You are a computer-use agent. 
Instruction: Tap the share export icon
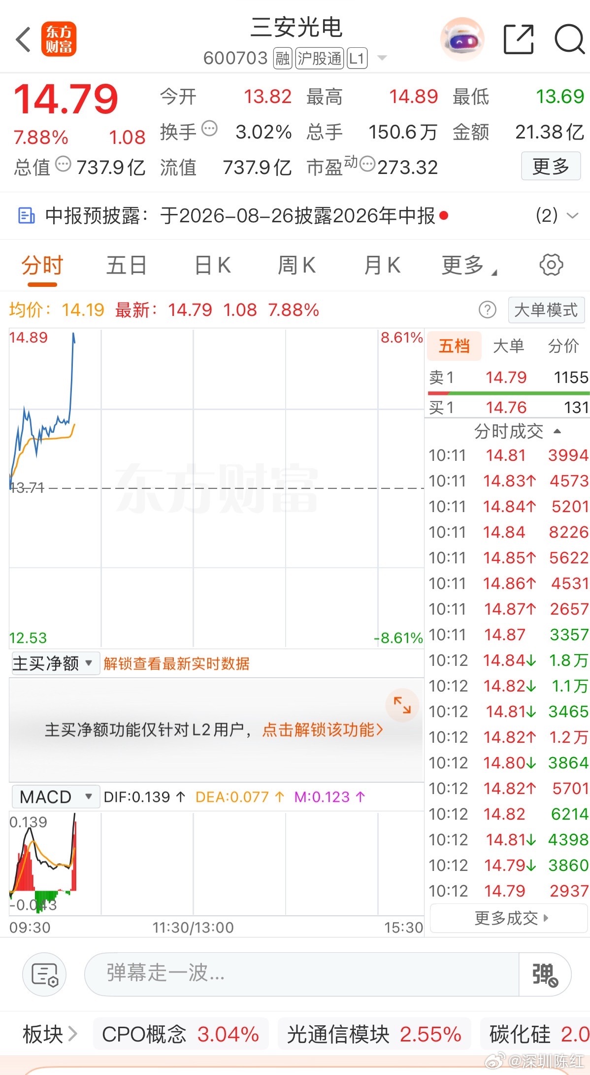(519, 39)
